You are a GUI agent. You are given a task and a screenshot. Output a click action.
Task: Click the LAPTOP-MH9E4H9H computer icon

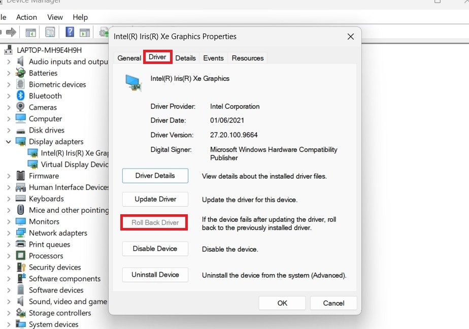[9, 50]
